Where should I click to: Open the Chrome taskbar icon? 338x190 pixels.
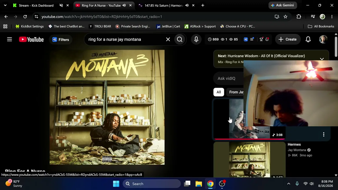coord(210,184)
